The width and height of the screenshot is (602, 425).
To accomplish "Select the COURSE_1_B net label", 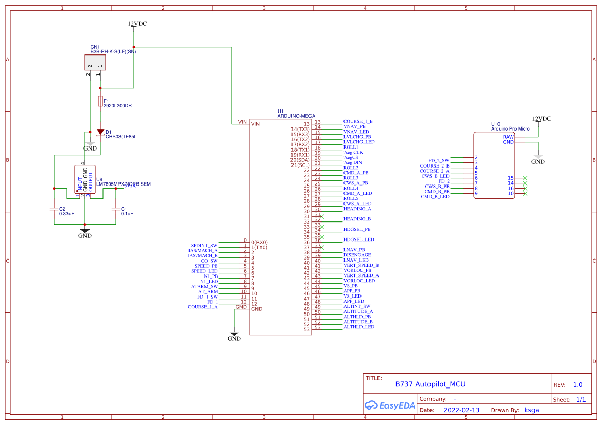I will 359,121.
